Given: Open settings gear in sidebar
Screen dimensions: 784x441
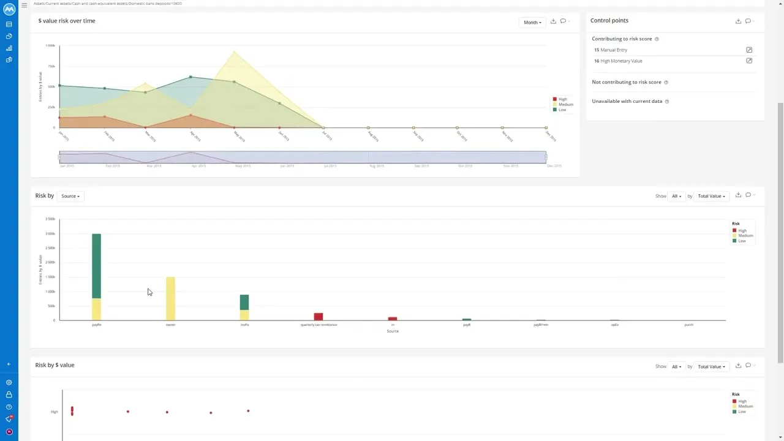Looking at the screenshot, I should pyautogui.click(x=9, y=382).
